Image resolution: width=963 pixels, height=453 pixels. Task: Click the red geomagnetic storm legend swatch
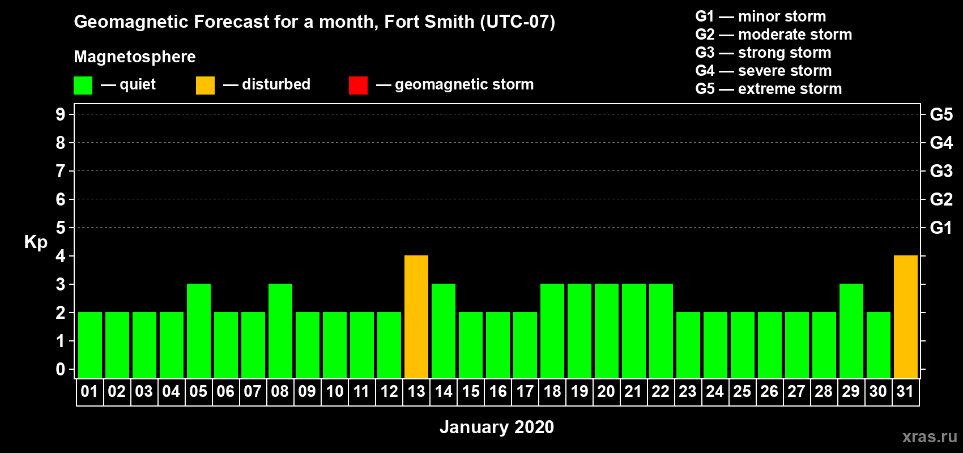(x=358, y=86)
